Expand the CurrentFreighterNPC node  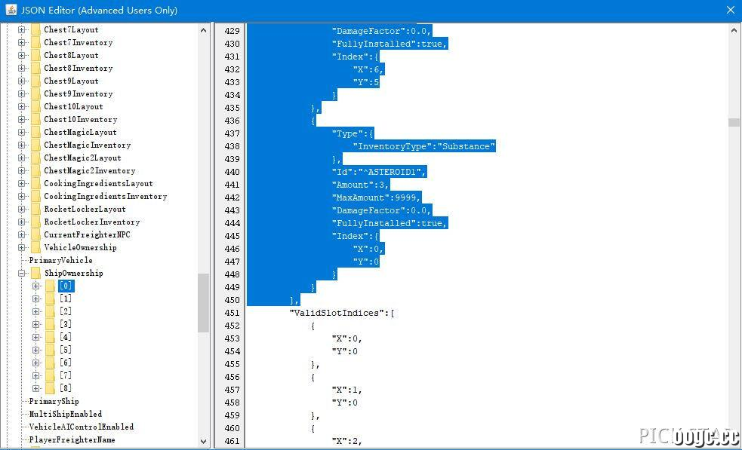21,235
